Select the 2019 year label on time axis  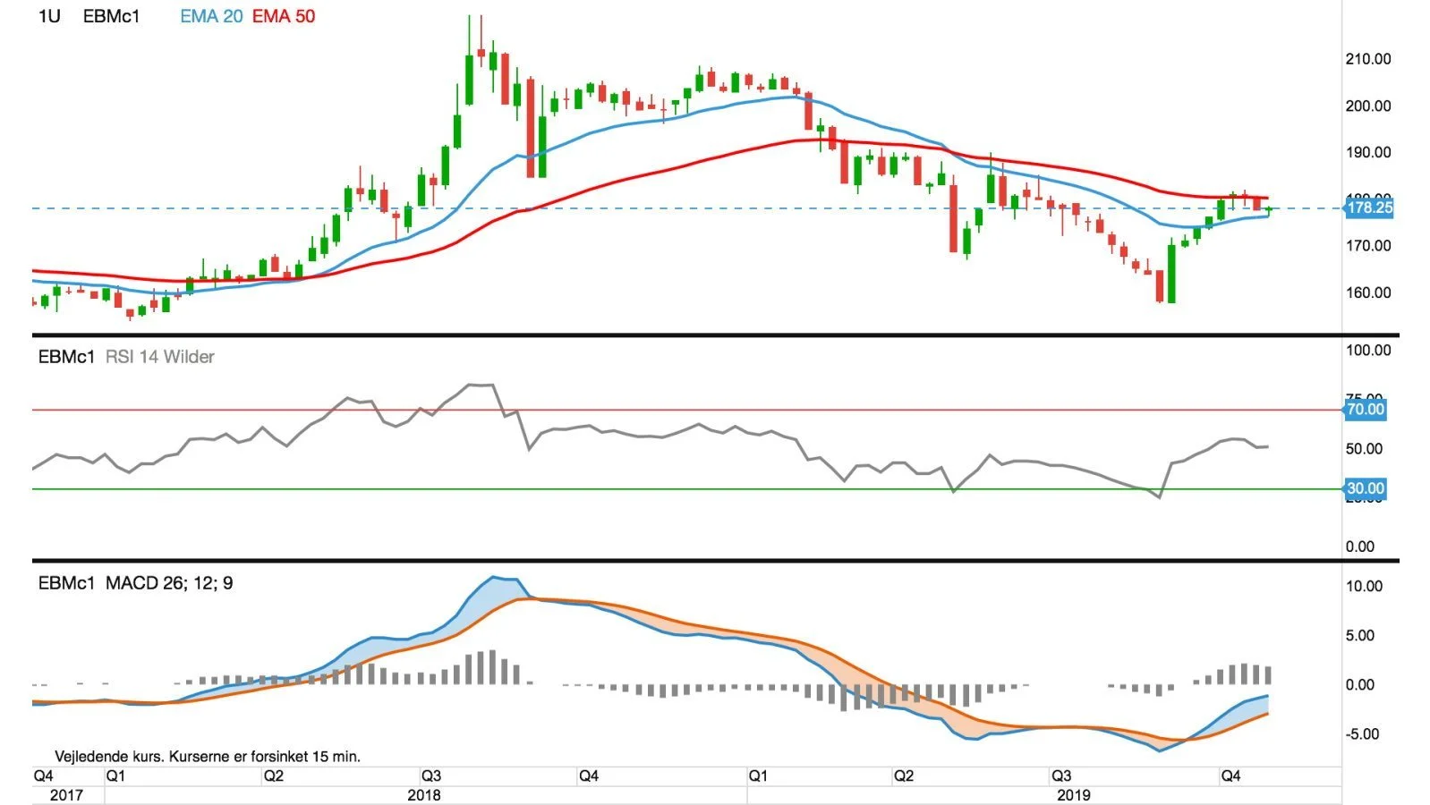tap(1074, 795)
